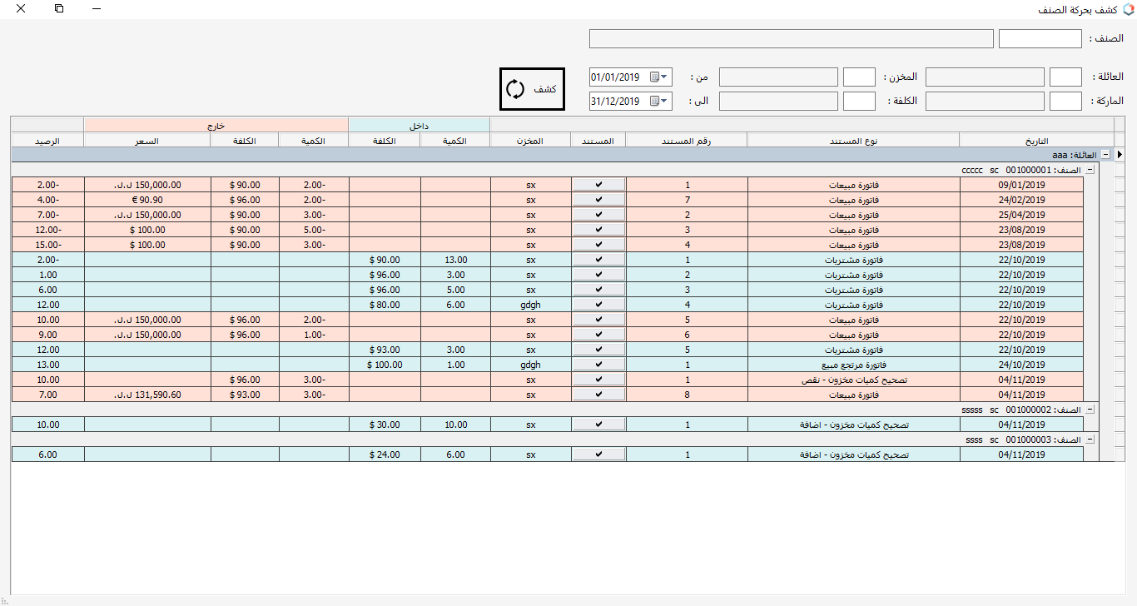Viewport: 1137px width, 606px height.
Task: Click the الصنف item code input field
Action: [1040, 39]
